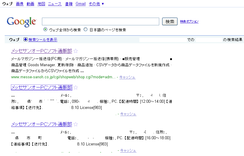This screenshot has height=156, width=244.
Task: Open 画像 in top navigation
Action: 20,4
